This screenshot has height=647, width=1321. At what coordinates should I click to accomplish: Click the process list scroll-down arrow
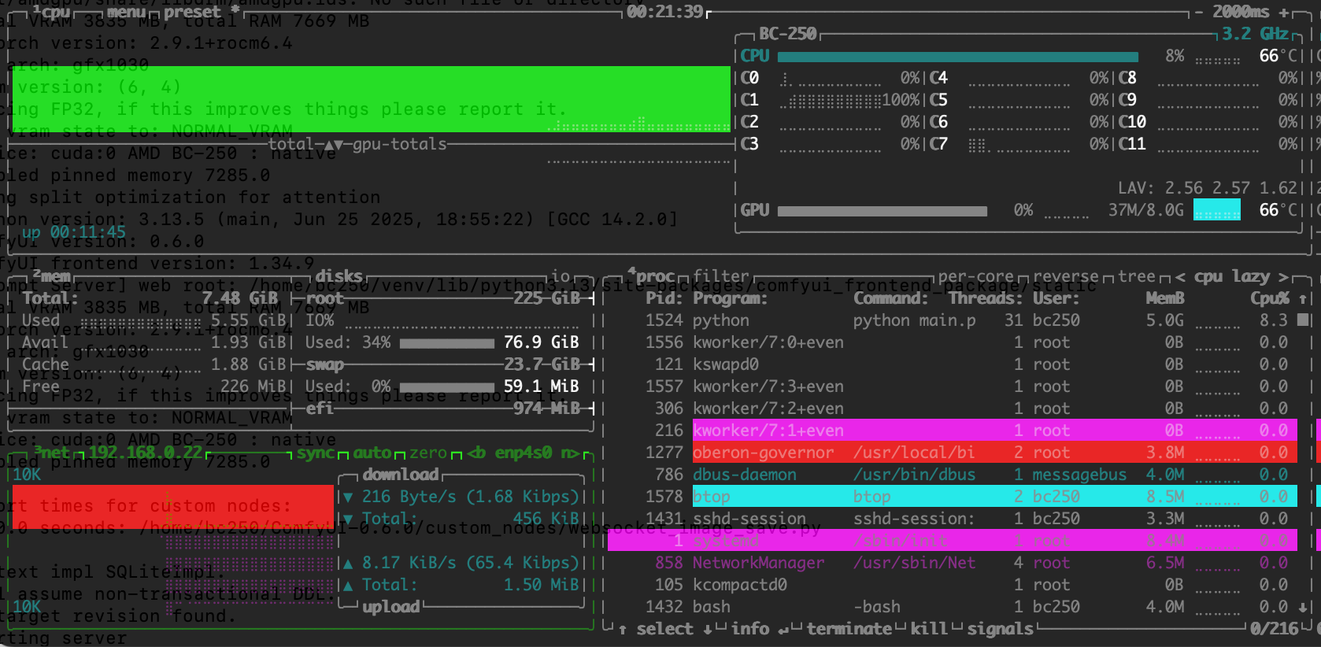(x=1303, y=607)
